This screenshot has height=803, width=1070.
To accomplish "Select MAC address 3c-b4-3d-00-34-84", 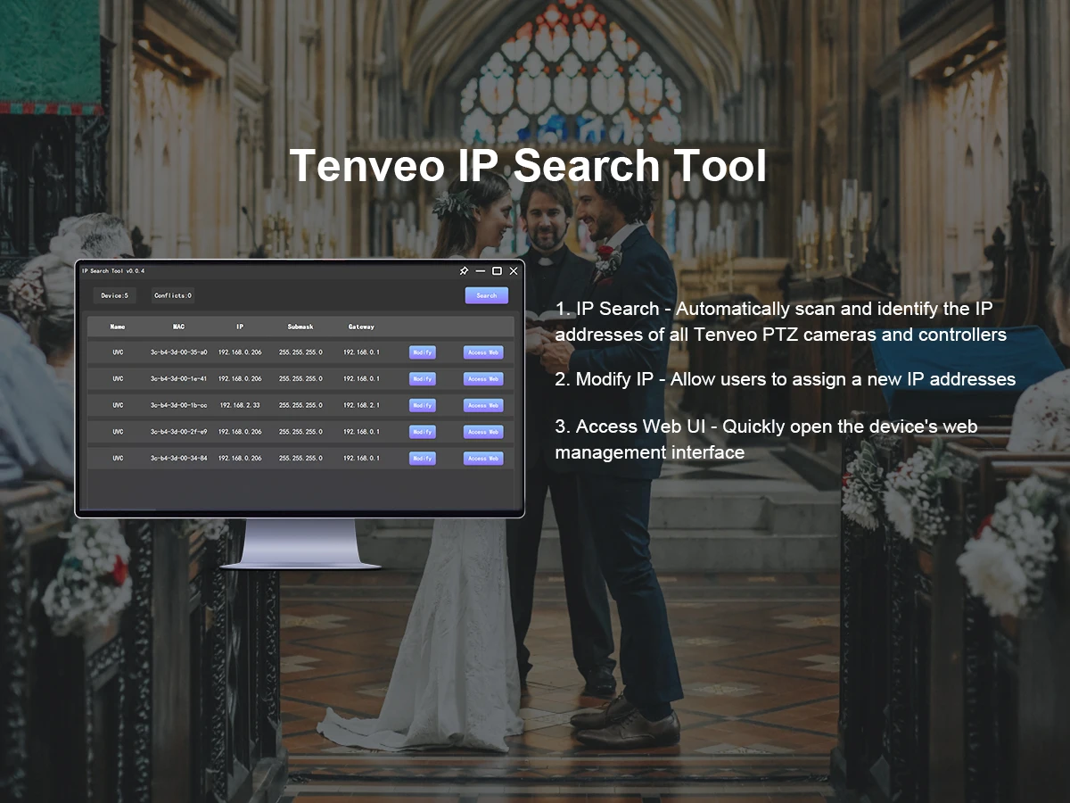I will pos(178,459).
